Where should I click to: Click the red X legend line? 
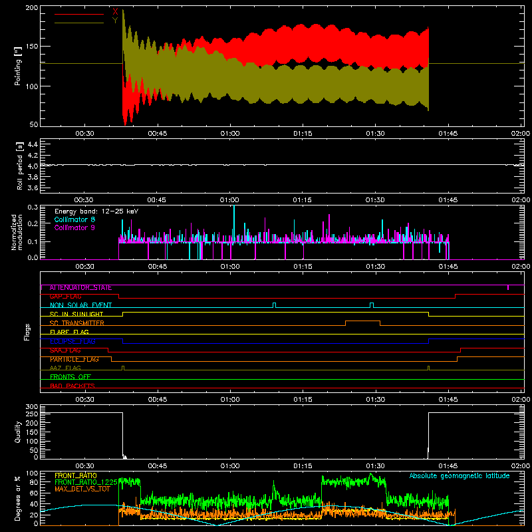[79, 14]
